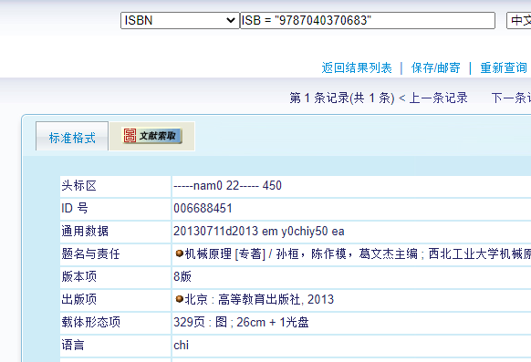The height and width of the screenshot is (362, 531).
Task: Open the 中文 dropdown next to the search box
Action: [x=519, y=21]
